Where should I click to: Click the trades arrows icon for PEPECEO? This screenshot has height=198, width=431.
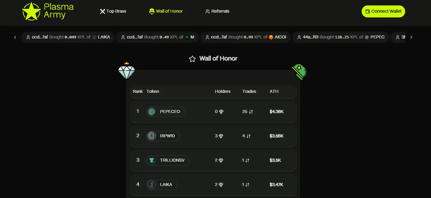point(251,112)
